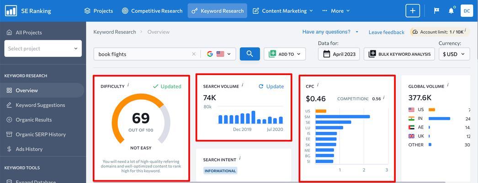Click the 377.6K global volume value
This screenshot has width=478, height=183.
[420, 97]
